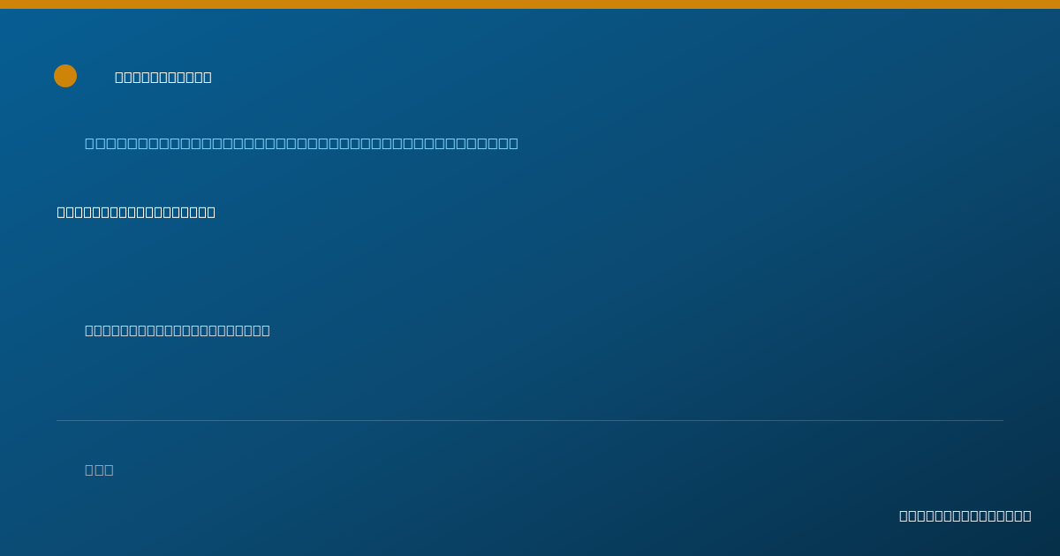1060x556 pixels.
Task: Open the long light-blue headline text line
Action: 301,143
